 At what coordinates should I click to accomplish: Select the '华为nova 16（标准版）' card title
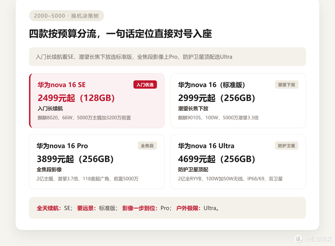point(212,85)
